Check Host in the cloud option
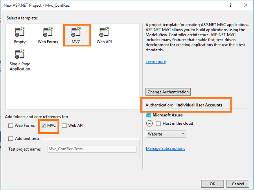 158,124
